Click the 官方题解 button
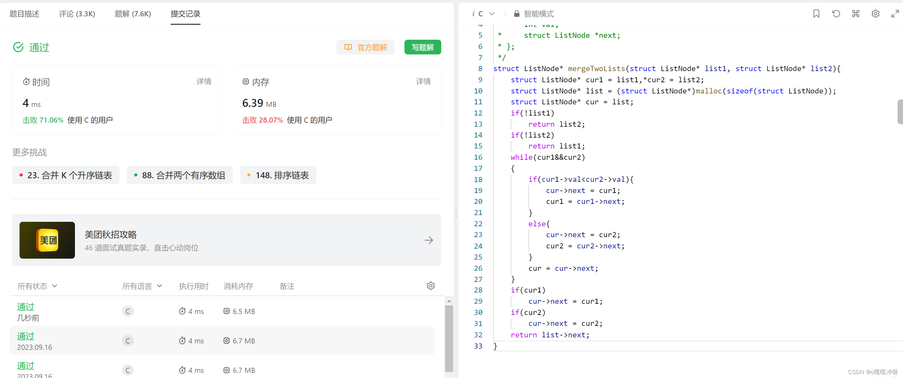Viewport: 903px width, 378px height. (365, 47)
